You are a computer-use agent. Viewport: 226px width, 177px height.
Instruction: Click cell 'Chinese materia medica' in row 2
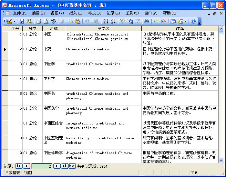click(103, 54)
